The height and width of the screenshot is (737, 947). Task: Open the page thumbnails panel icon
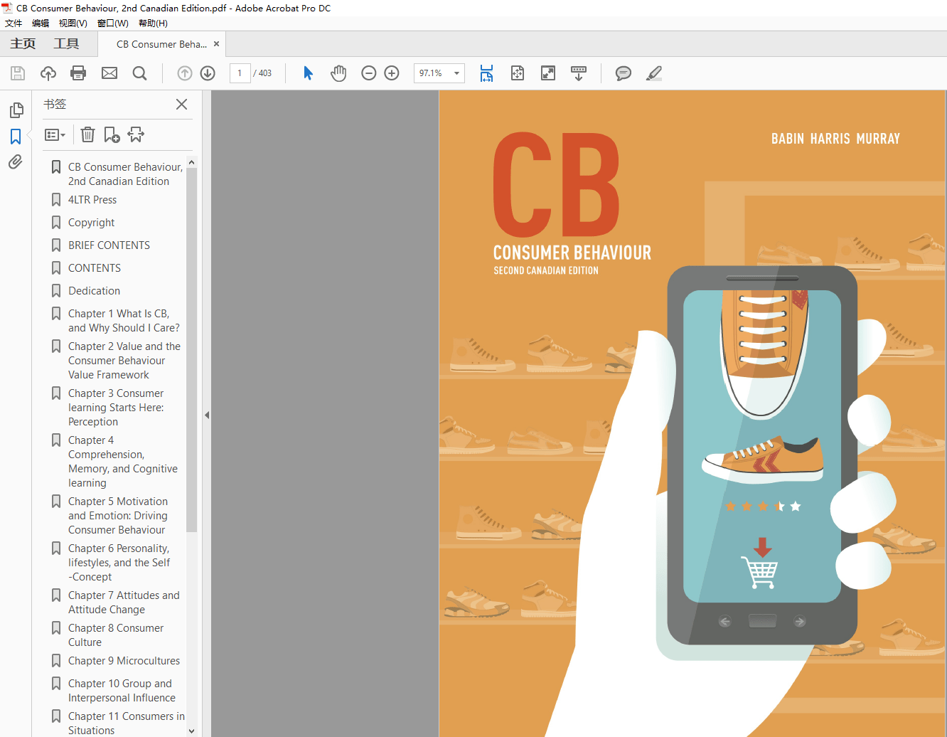(16, 110)
